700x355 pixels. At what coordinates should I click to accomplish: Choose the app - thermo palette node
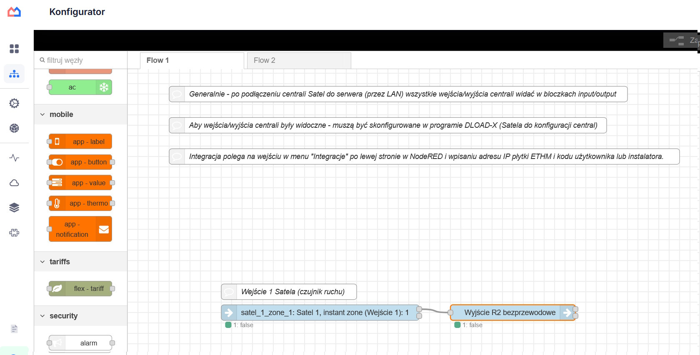(x=80, y=203)
